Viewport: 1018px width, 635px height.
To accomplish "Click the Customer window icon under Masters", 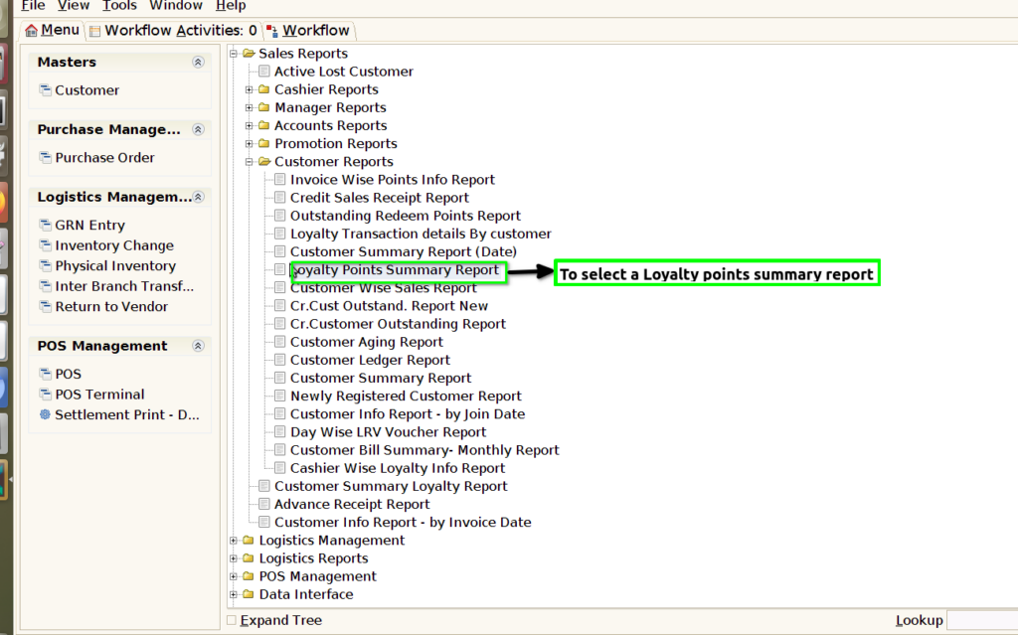I will [45, 89].
